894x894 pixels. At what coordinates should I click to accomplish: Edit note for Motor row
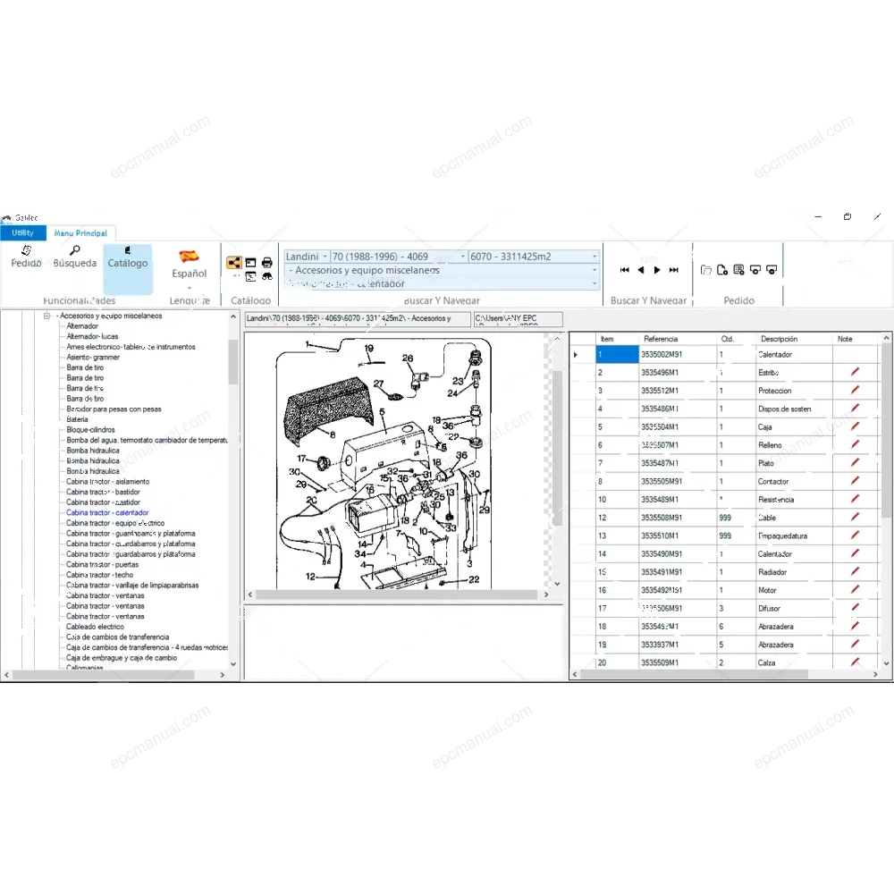click(855, 589)
